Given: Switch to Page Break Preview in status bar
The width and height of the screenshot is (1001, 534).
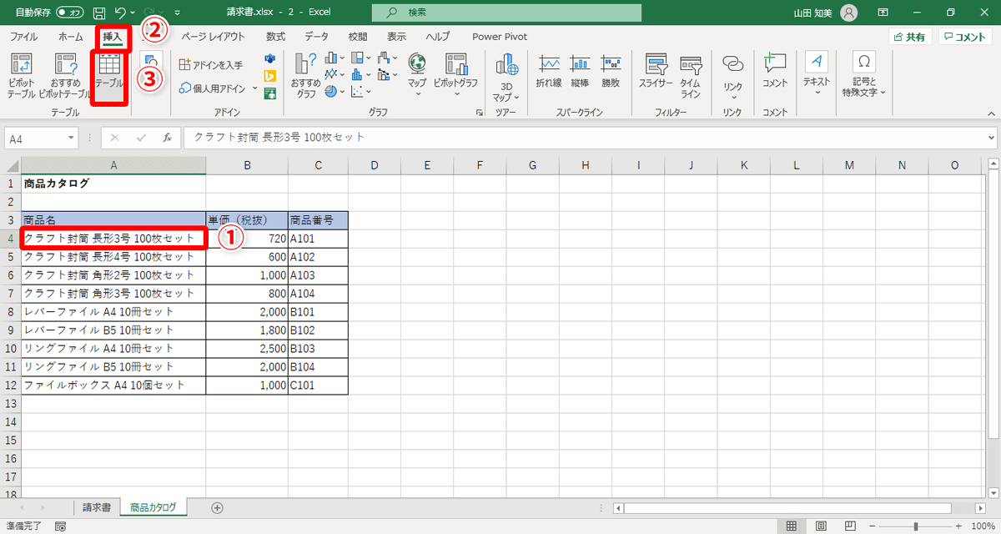Looking at the screenshot, I should coord(851,526).
